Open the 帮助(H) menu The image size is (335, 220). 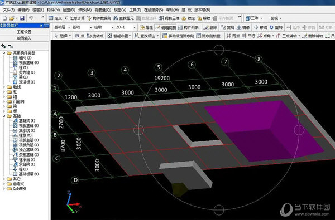tap(173, 10)
